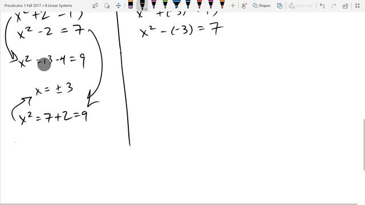Click the Shapes button
Image resolution: width=365 pixels, height=205 pixels.
(261, 6)
